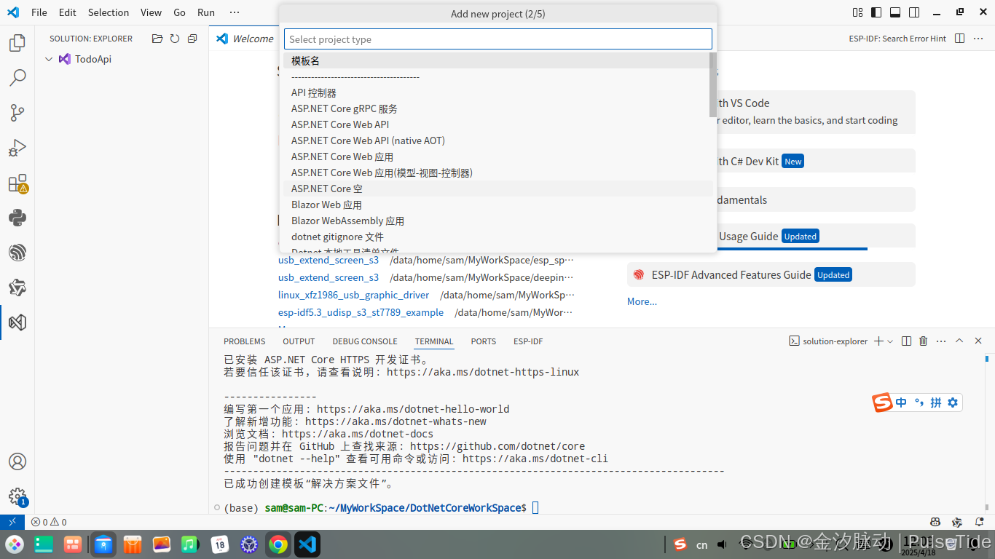995x559 pixels.
Task: Maximize the panel size with chevron up
Action: pos(959,341)
